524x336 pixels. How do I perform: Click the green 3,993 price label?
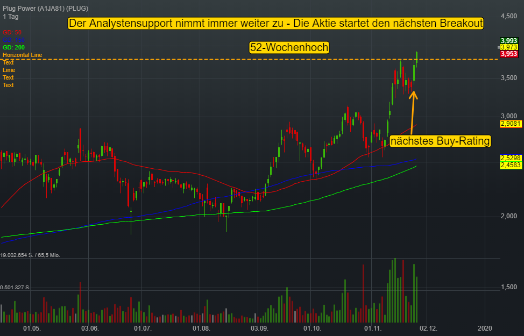(508, 41)
